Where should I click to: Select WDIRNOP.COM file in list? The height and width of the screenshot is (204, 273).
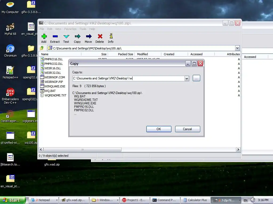pyautogui.click(x=53, y=77)
